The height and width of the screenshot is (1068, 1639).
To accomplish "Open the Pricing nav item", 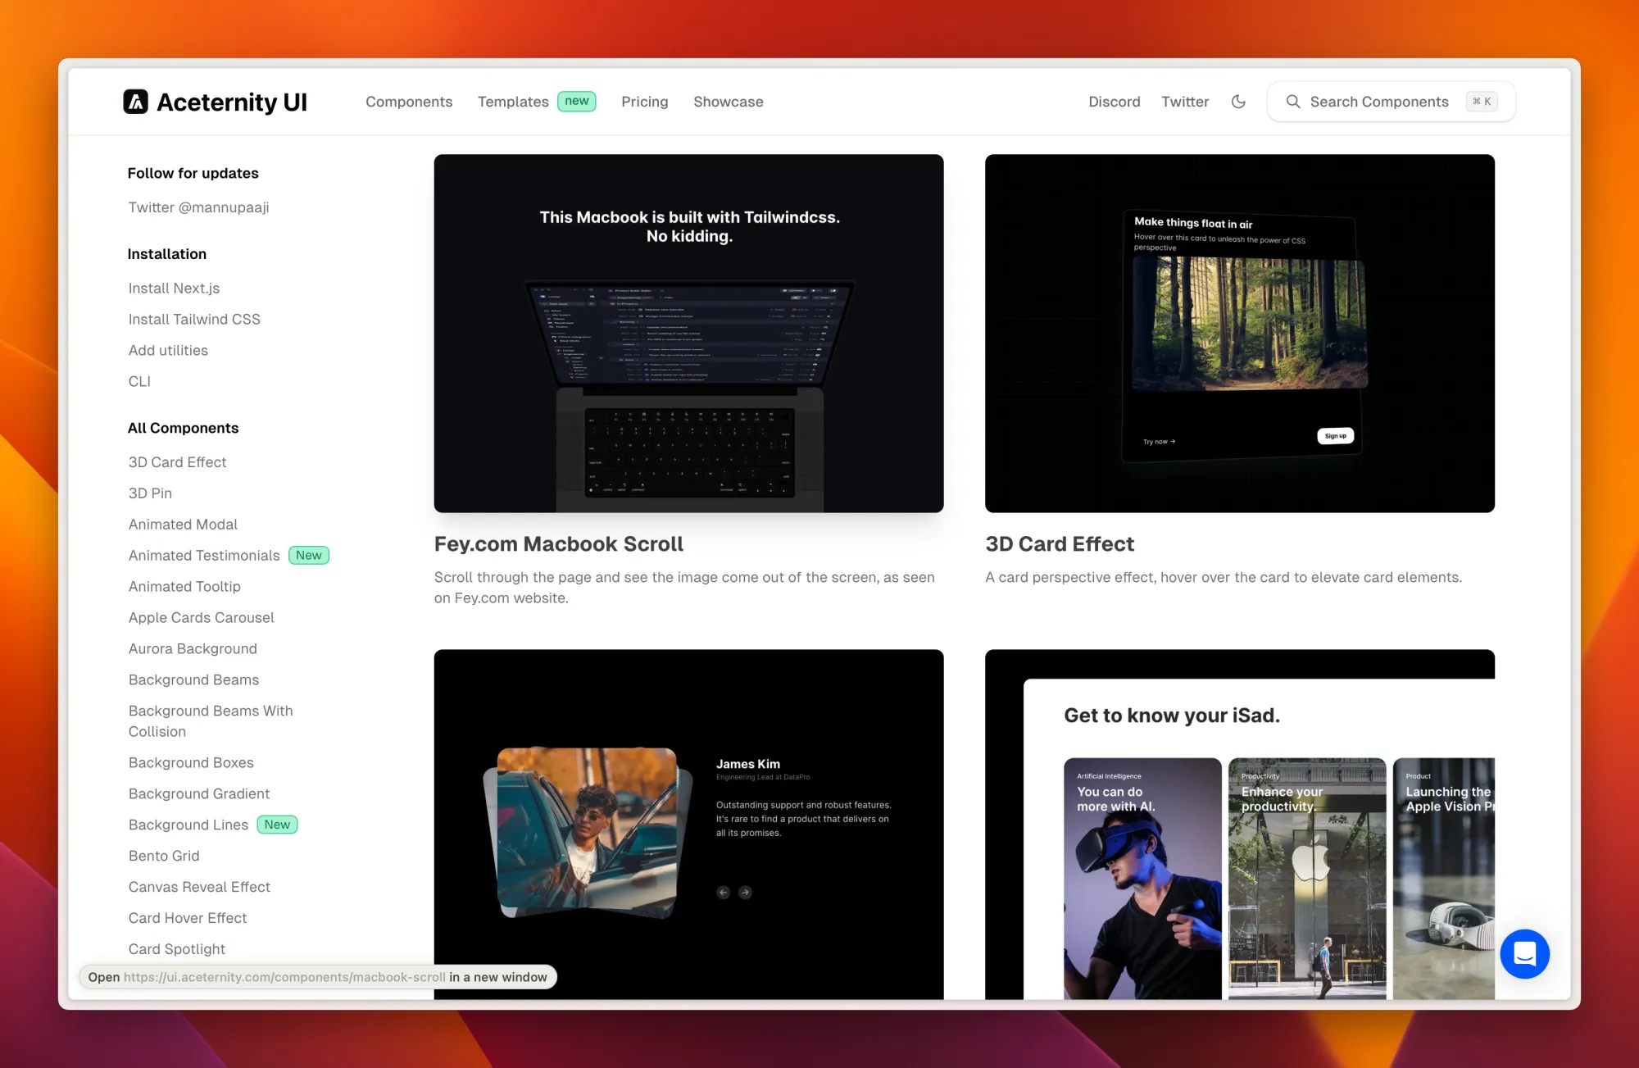I will tap(644, 102).
